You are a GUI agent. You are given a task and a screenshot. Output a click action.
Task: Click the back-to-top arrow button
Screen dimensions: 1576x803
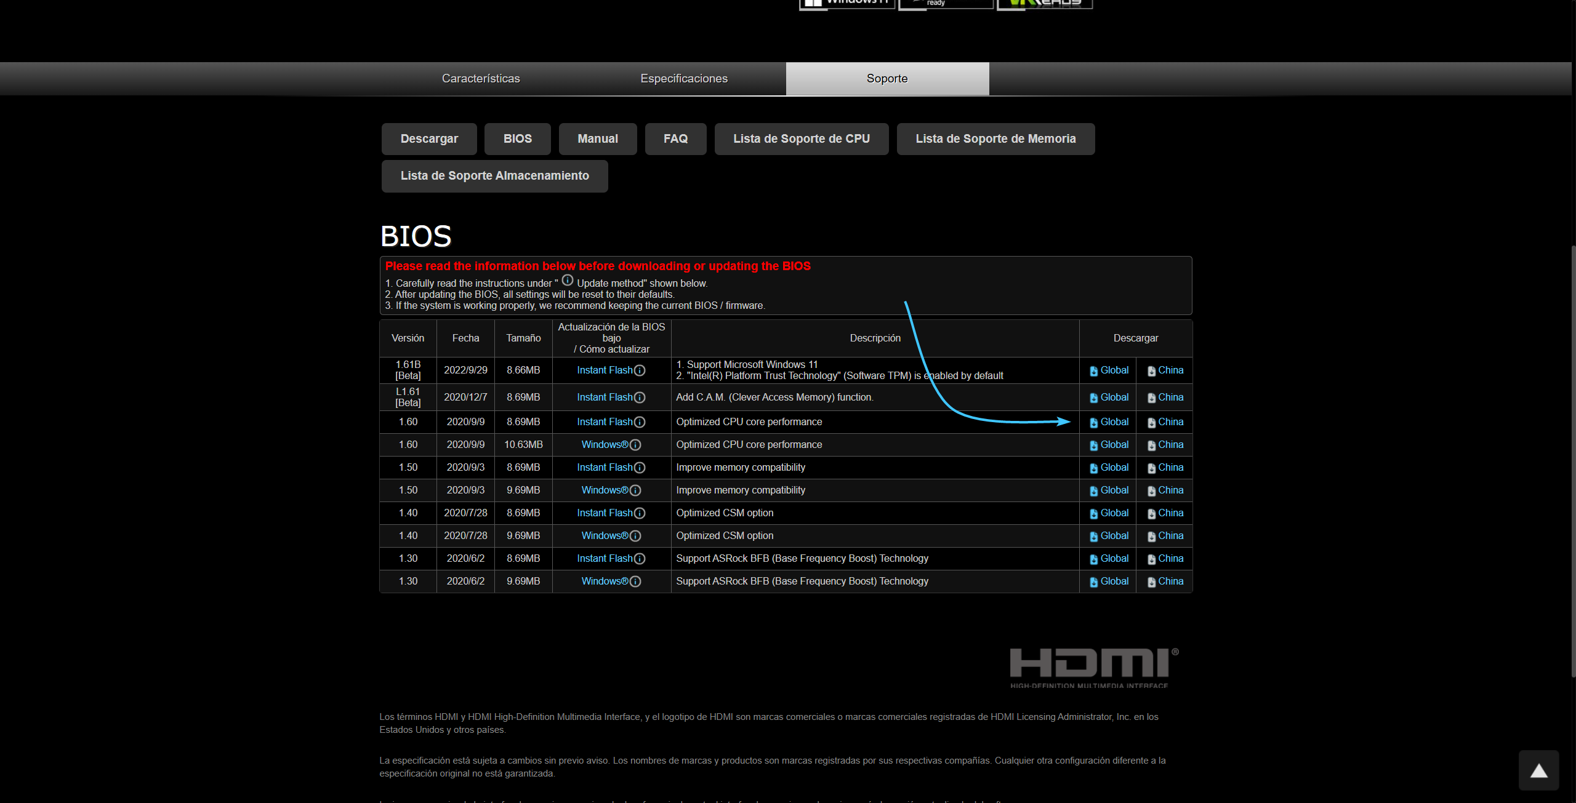1538,770
